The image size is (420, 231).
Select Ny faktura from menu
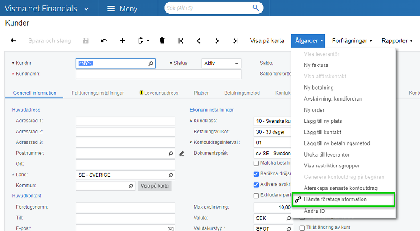pyautogui.click(x=316, y=65)
